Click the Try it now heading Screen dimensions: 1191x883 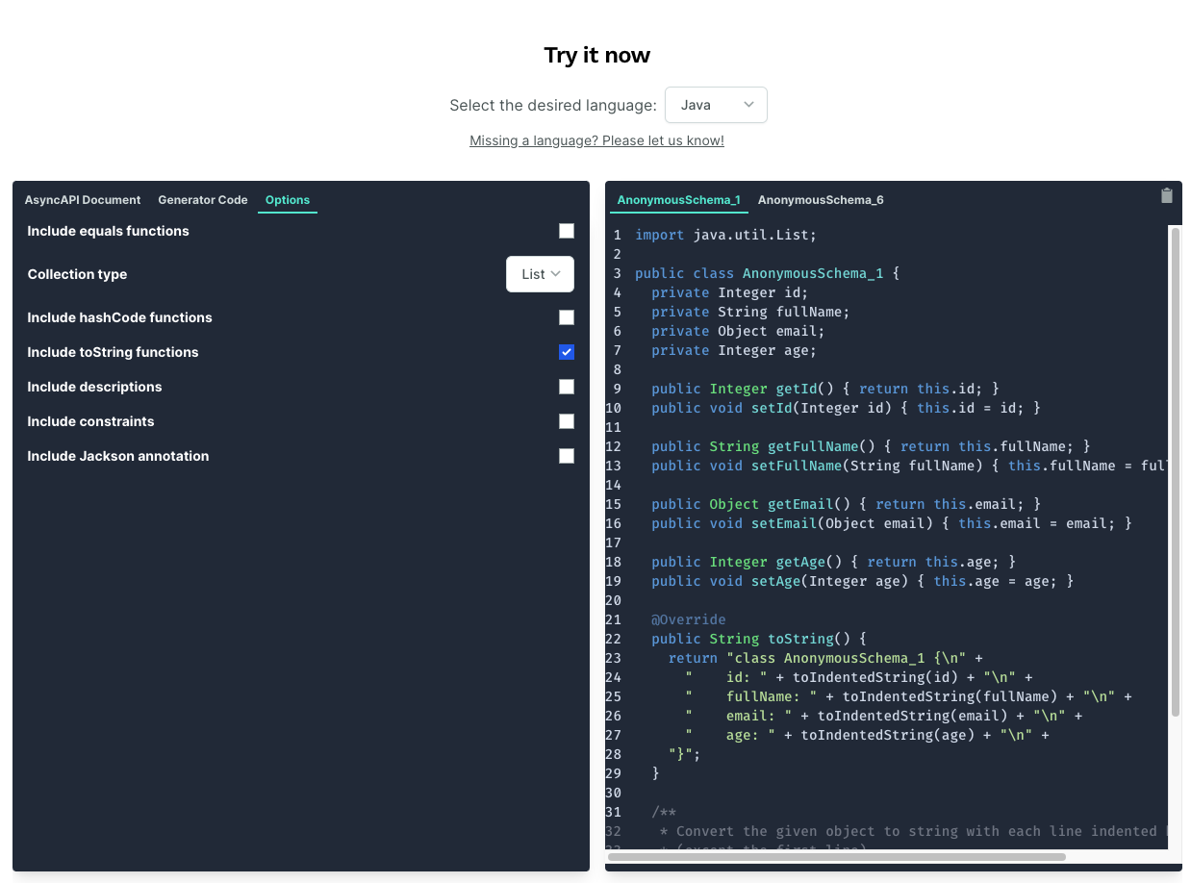point(596,55)
